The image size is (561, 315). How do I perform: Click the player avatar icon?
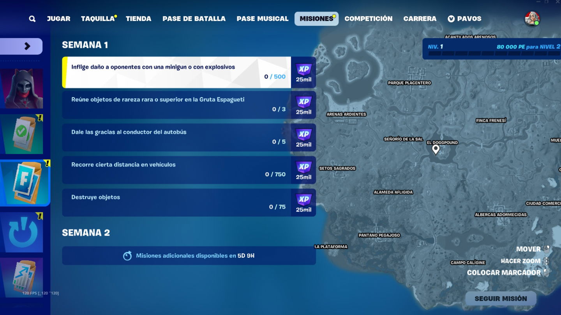(532, 19)
